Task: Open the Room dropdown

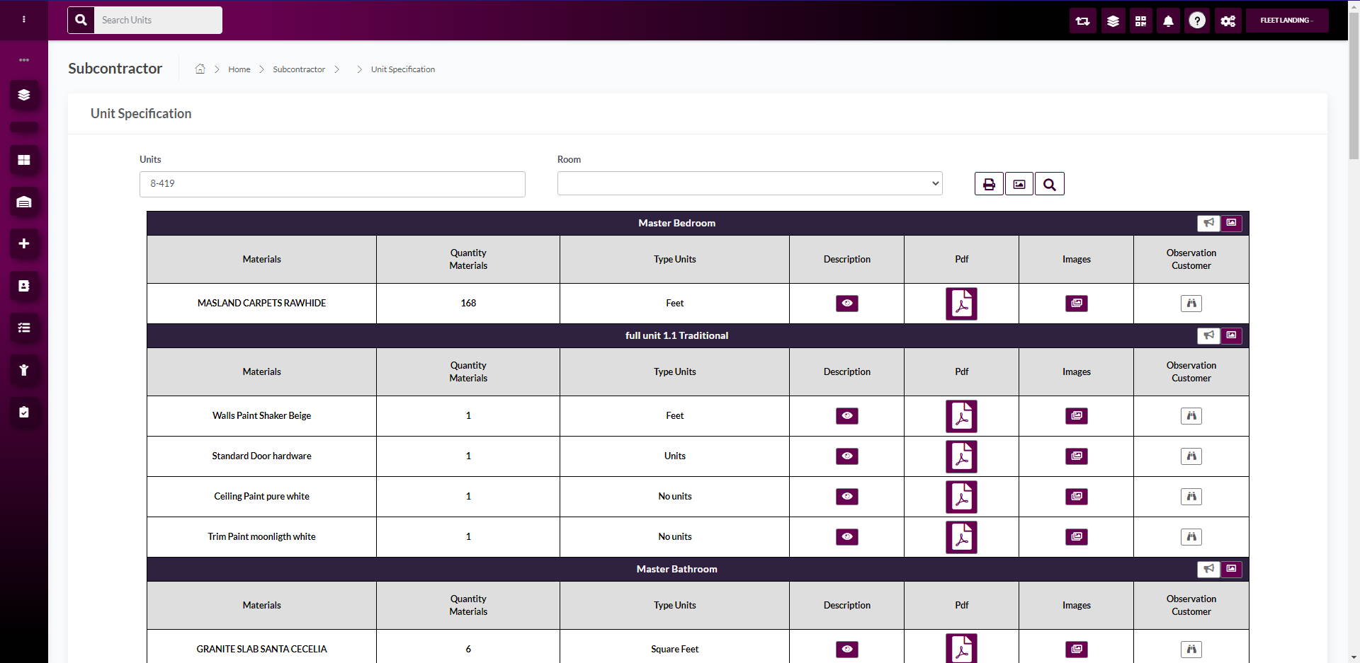Action: click(749, 183)
